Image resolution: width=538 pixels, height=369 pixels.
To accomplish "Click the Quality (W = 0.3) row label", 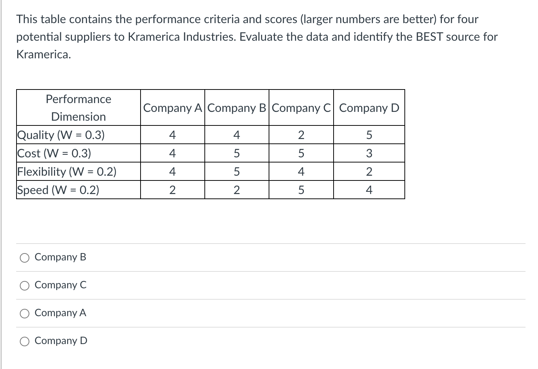I will [61, 135].
